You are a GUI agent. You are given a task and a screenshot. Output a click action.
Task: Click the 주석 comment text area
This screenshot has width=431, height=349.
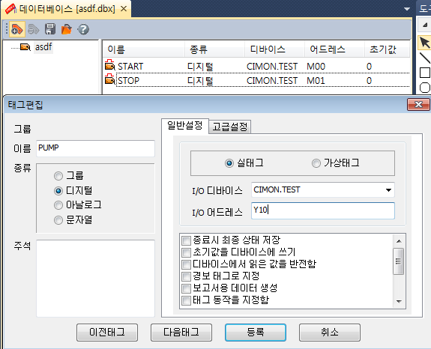pos(95,278)
